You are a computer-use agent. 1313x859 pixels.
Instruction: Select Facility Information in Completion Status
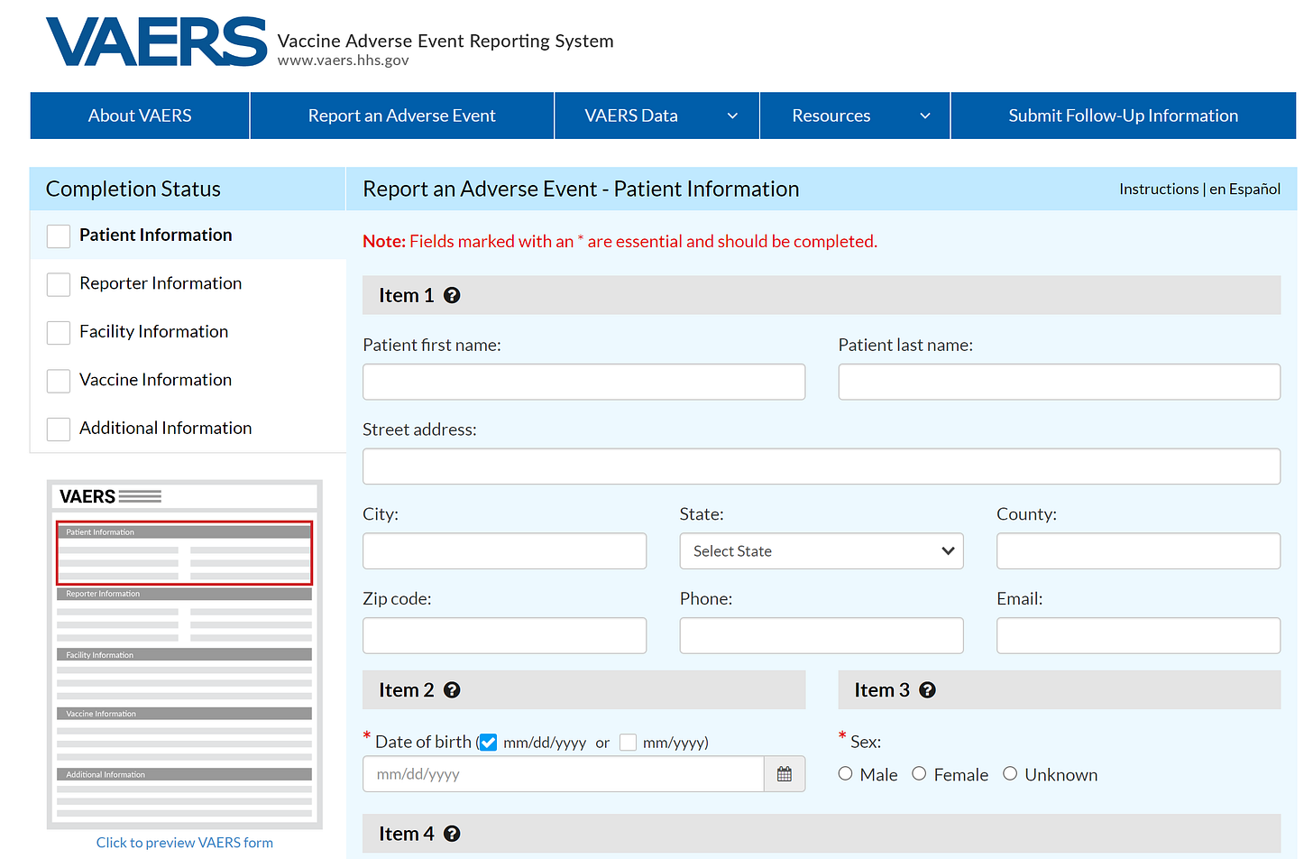tap(153, 331)
